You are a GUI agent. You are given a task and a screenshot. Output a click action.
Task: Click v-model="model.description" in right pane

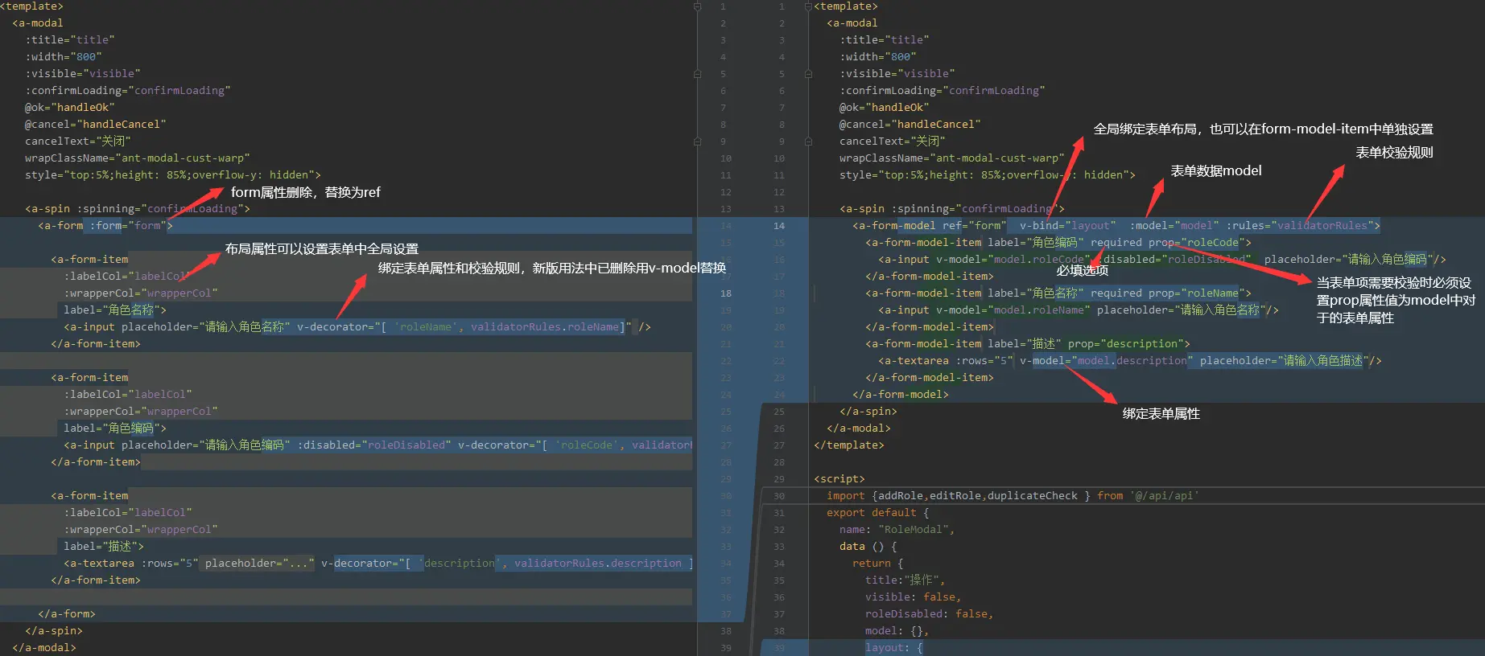[x=1107, y=361]
